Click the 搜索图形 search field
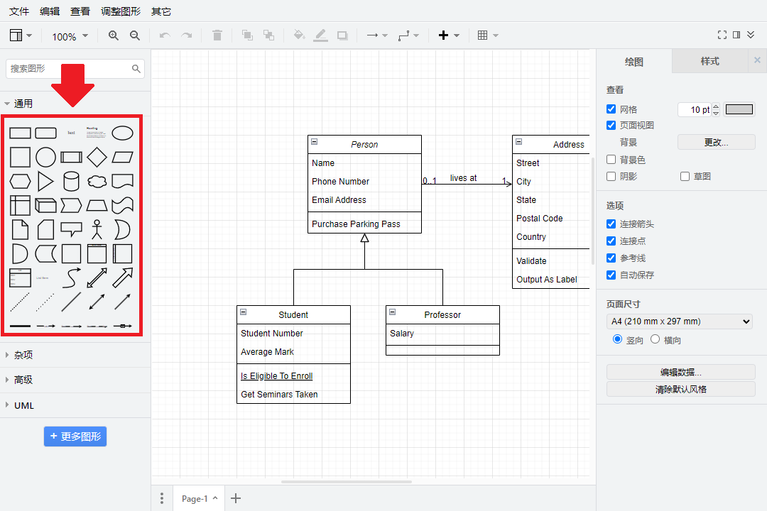This screenshot has height=511, width=767. pos(69,69)
